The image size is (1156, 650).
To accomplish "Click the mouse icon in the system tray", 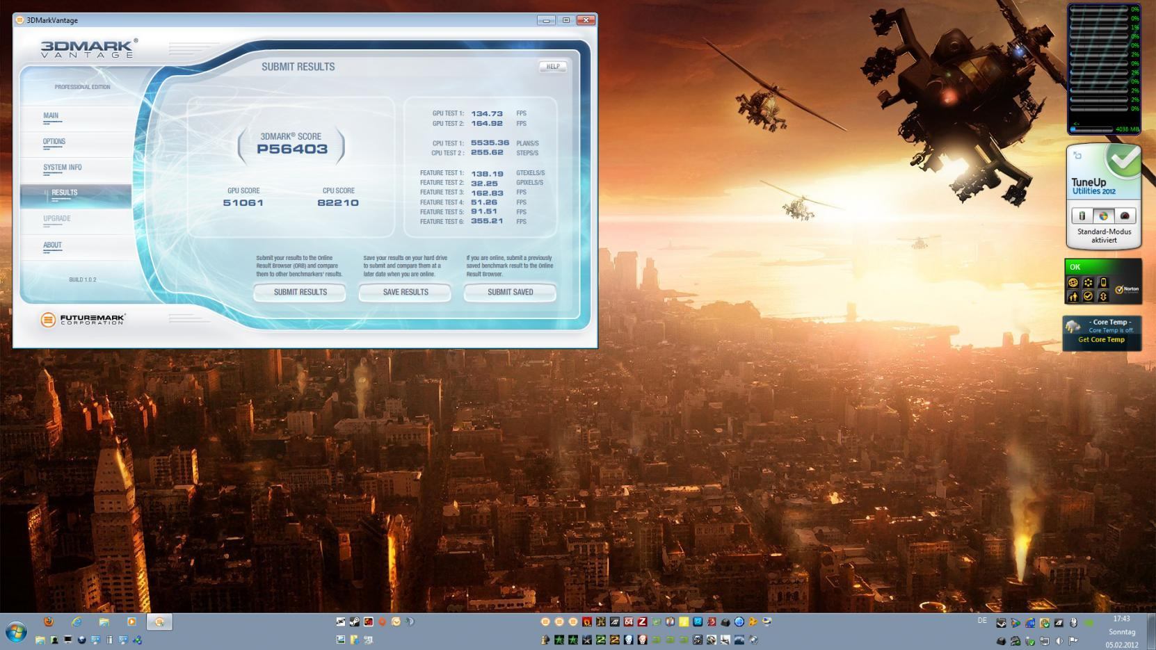I will (1073, 623).
